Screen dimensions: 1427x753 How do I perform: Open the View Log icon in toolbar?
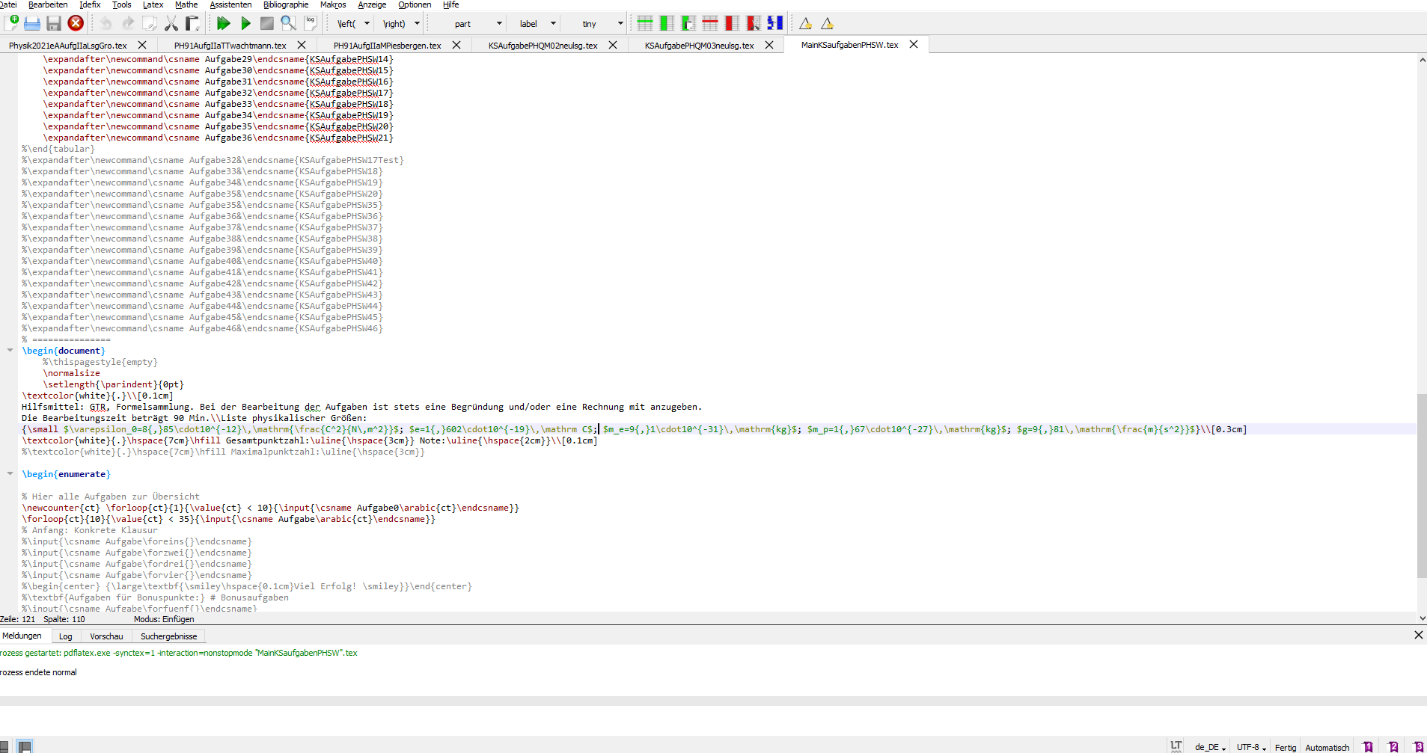pos(311,24)
